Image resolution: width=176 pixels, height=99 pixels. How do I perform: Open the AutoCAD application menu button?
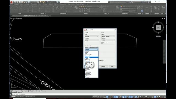[12, 2]
